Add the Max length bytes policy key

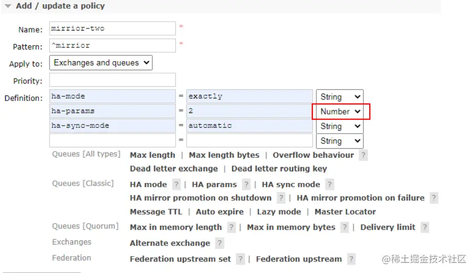click(x=224, y=155)
